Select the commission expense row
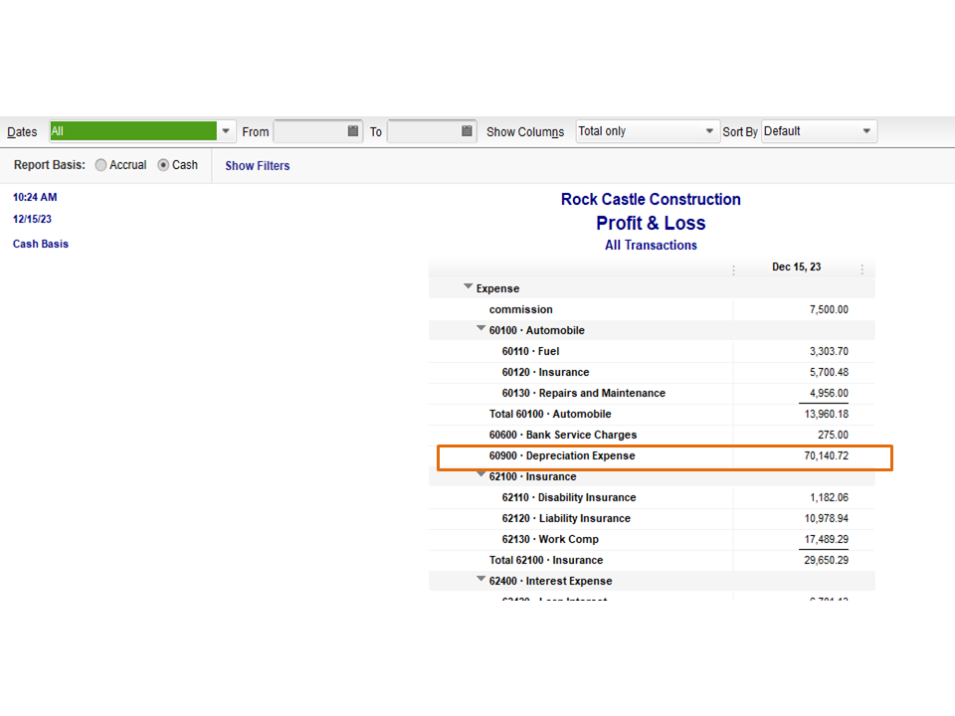This screenshot has width=955, height=716. tap(652, 309)
